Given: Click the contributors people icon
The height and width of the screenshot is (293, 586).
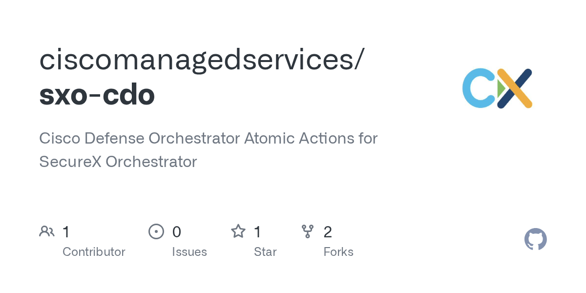Looking at the screenshot, I should 47,231.
